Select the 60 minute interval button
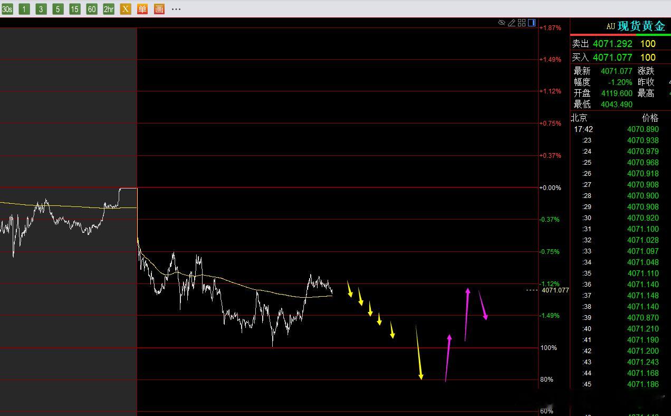 [92, 9]
